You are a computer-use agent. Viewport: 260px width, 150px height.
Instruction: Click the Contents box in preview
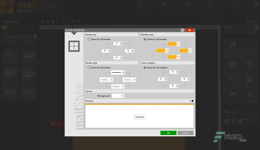point(139,117)
